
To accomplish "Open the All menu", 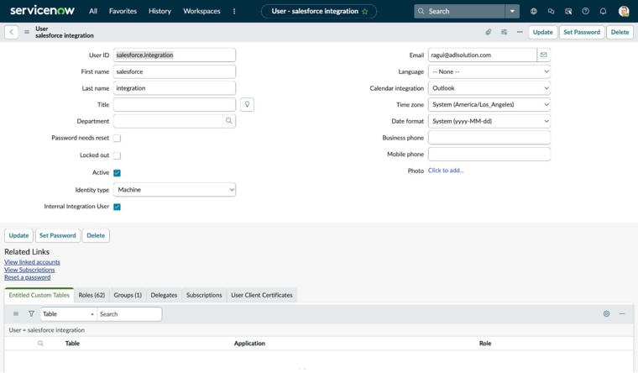I will 93,12.
